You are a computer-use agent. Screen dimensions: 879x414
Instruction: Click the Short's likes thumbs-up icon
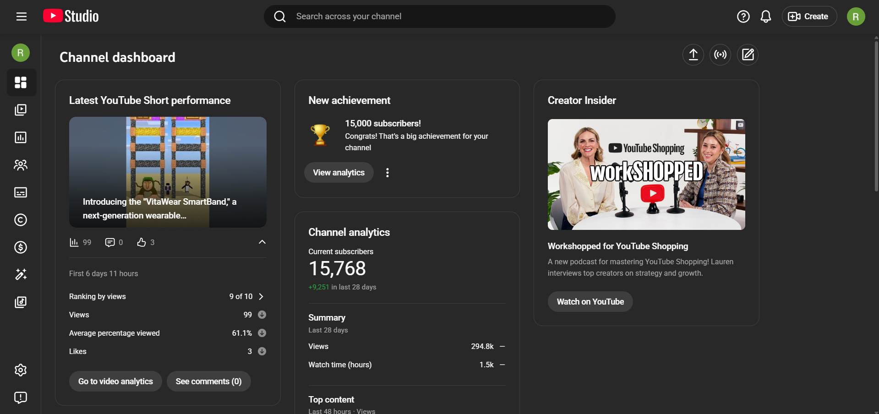(x=142, y=242)
